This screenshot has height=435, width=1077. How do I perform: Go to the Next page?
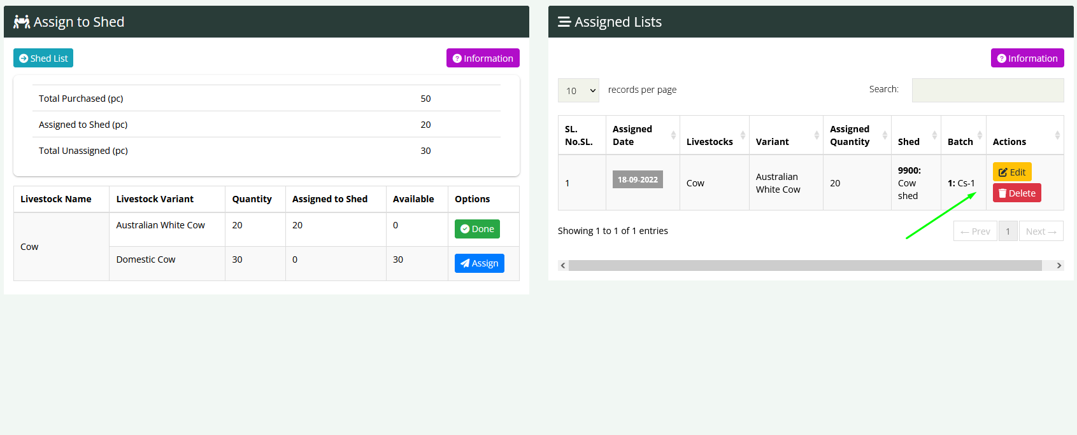pyautogui.click(x=1041, y=231)
